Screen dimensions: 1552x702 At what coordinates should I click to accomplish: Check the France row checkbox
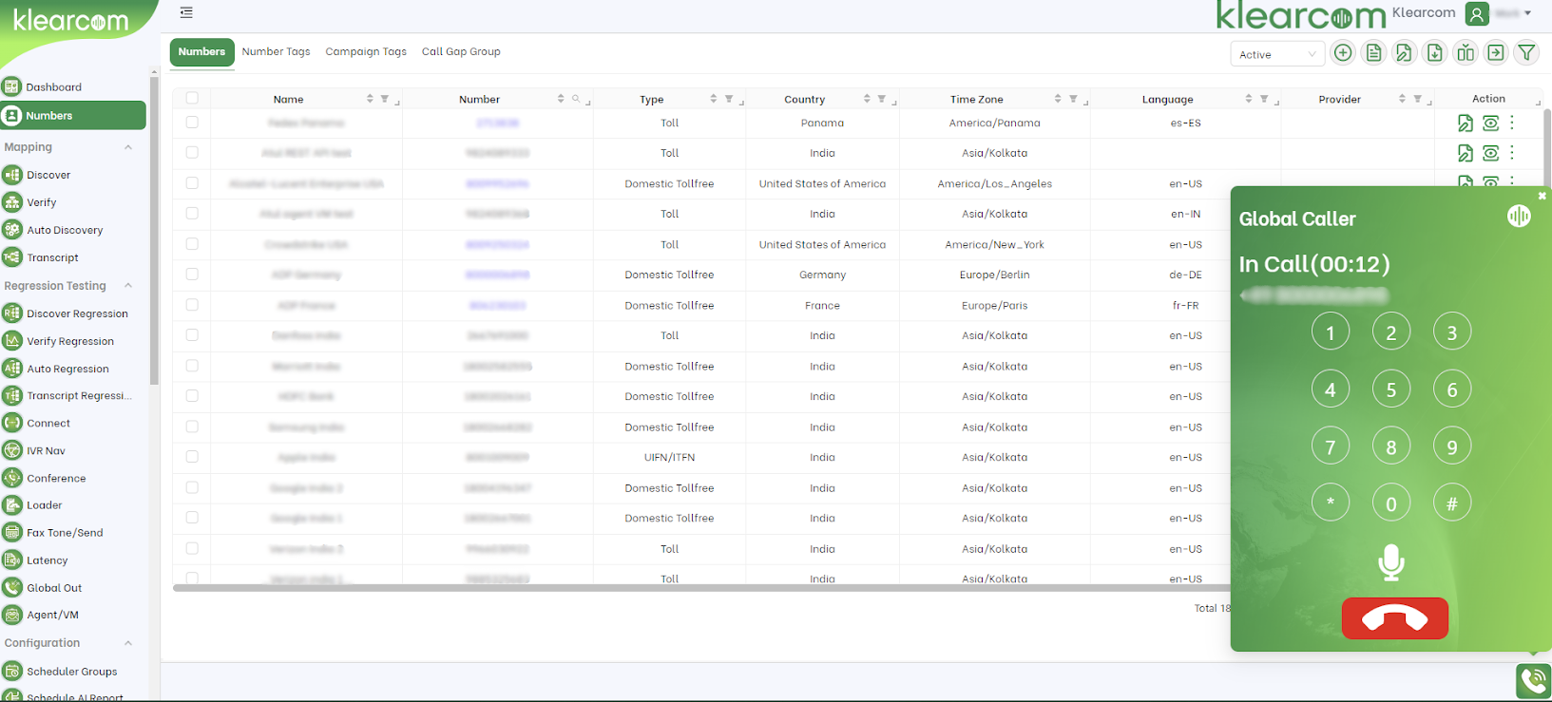192,305
